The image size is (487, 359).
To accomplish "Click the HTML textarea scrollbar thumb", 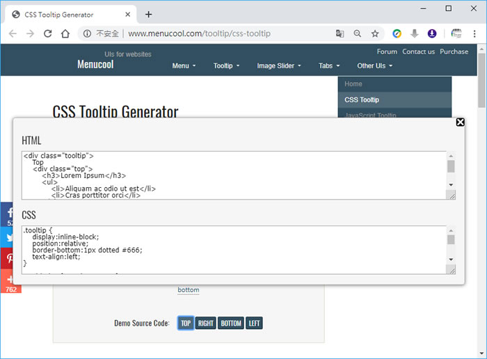I will (x=451, y=166).
